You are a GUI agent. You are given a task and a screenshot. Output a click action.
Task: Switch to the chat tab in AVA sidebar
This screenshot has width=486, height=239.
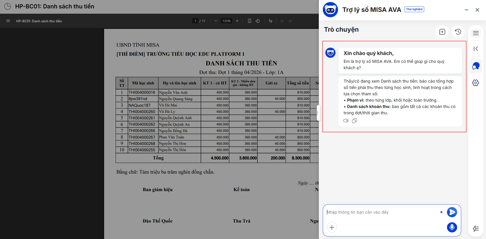click(476, 66)
